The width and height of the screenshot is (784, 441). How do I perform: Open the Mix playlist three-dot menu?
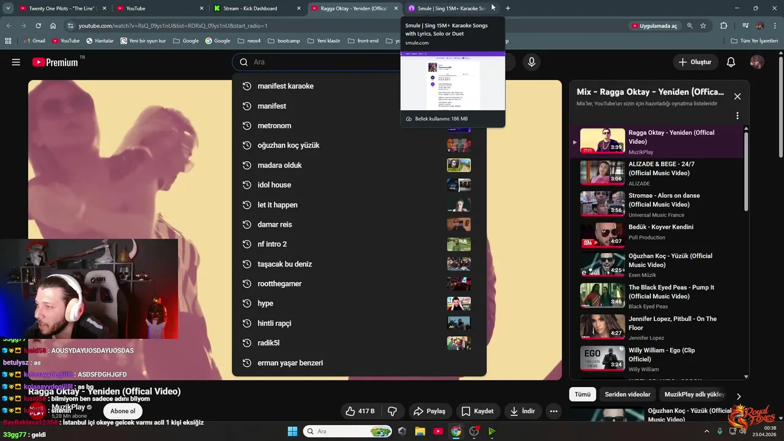coord(737,116)
